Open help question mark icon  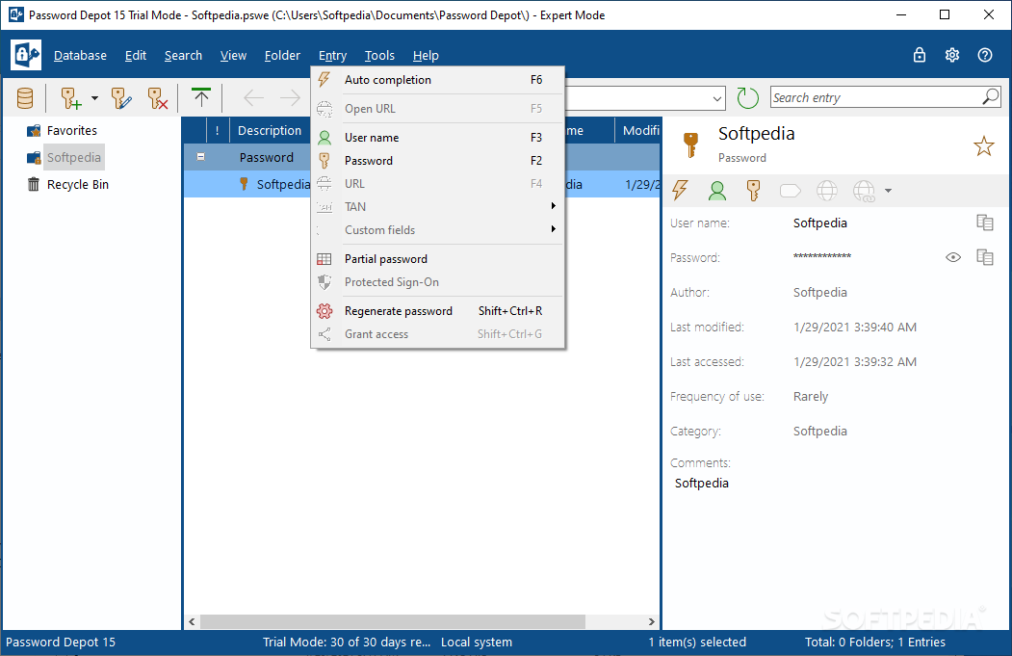pyautogui.click(x=985, y=55)
